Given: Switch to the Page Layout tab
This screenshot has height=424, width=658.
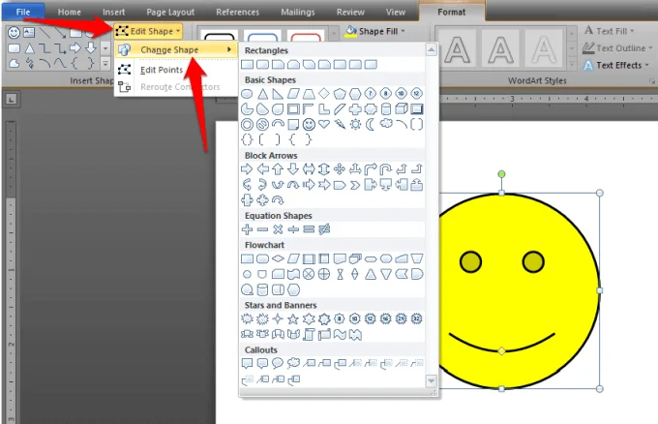Looking at the screenshot, I should coord(170,13).
